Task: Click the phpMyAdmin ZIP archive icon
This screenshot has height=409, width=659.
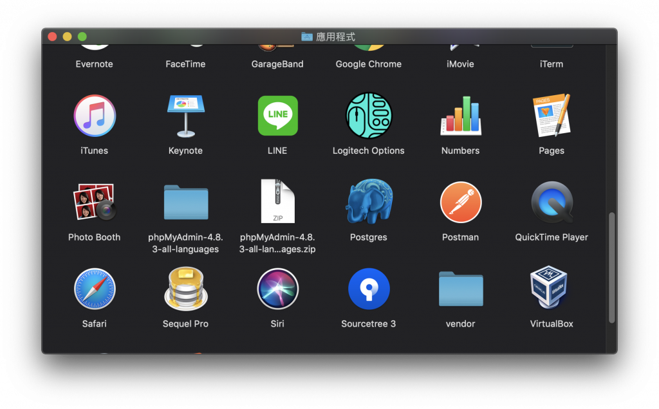Action: coord(277,201)
